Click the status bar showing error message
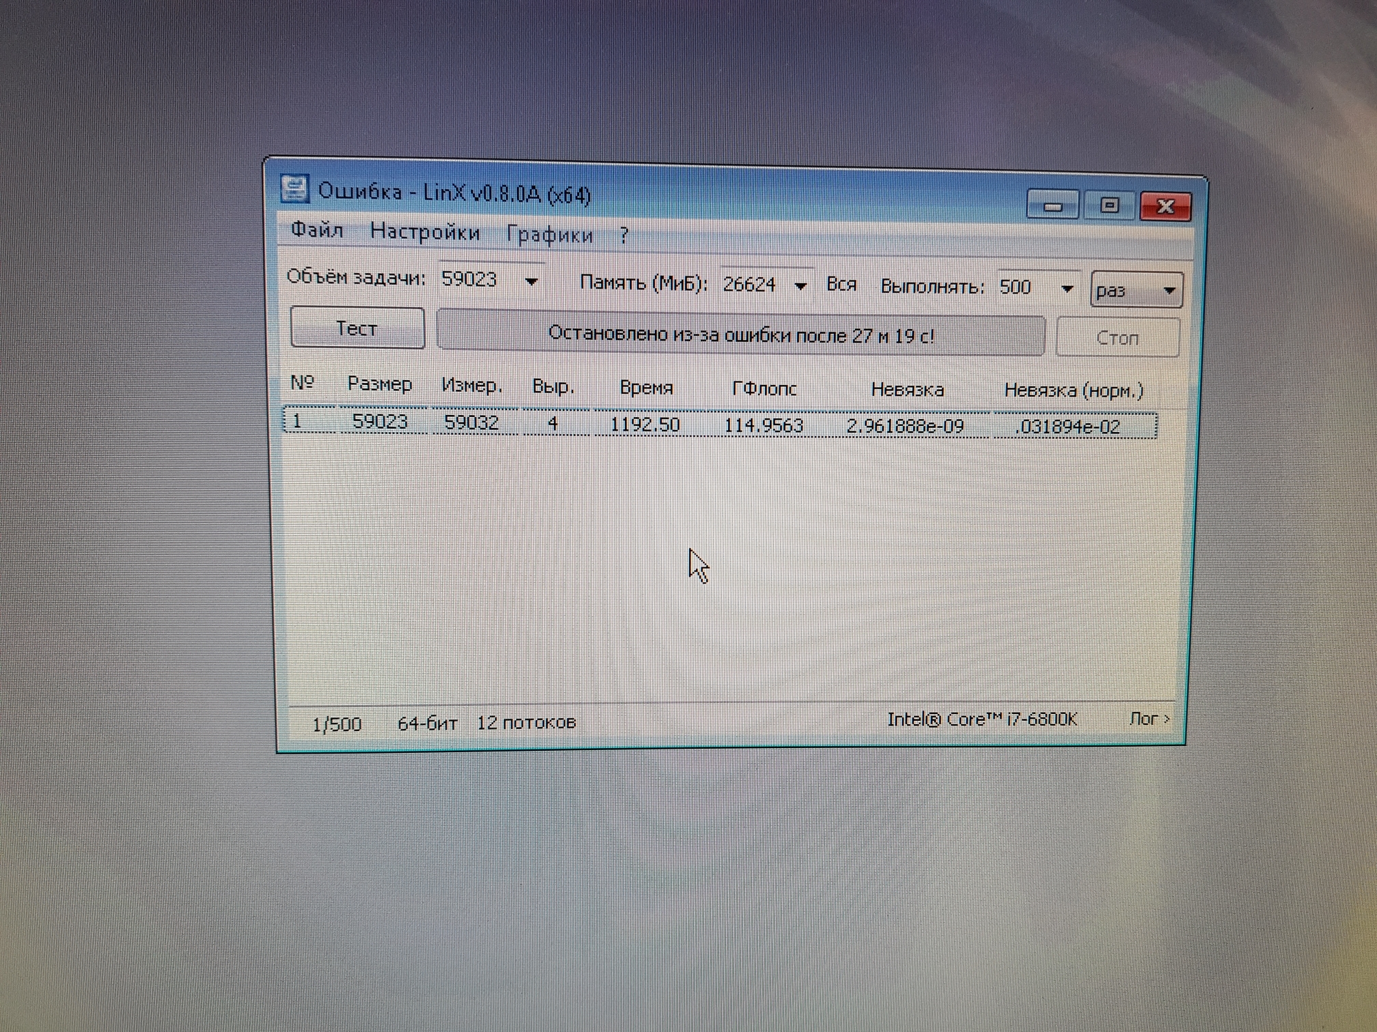The height and width of the screenshot is (1032, 1377). (x=740, y=334)
